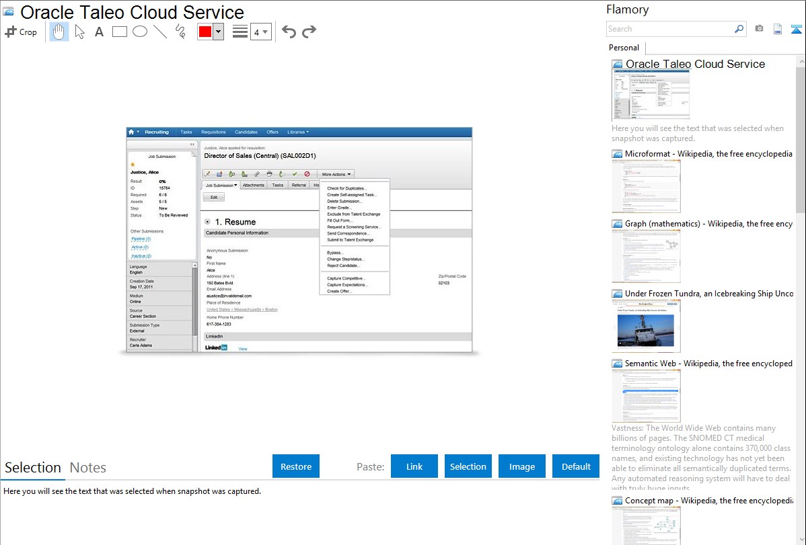This screenshot has height=545, width=806.
Task: Click the icon beside Oracle Taleo in the list
Action: [x=617, y=65]
